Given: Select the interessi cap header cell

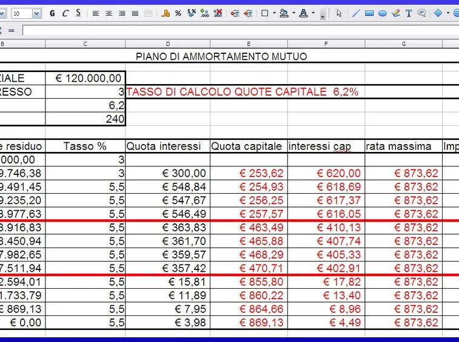Looking at the screenshot, I should 326,146.
